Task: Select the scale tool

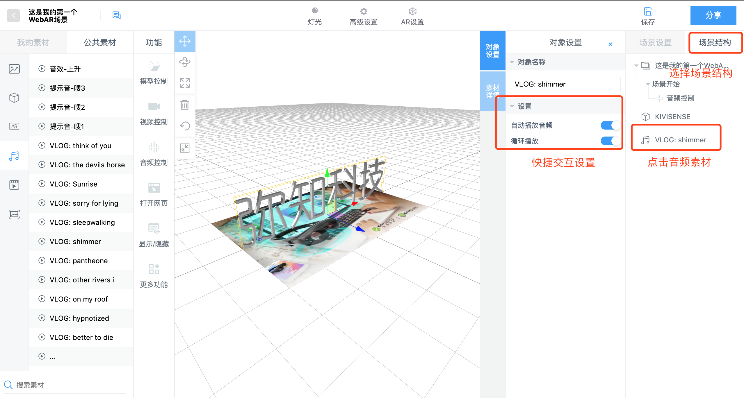Action: tap(185, 83)
